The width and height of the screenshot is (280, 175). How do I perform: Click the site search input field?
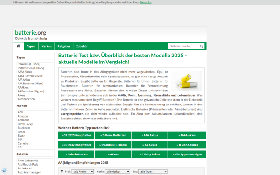(x=183, y=46)
